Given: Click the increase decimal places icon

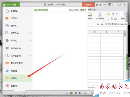Looking at the screenshot, I should (x=108, y=19).
